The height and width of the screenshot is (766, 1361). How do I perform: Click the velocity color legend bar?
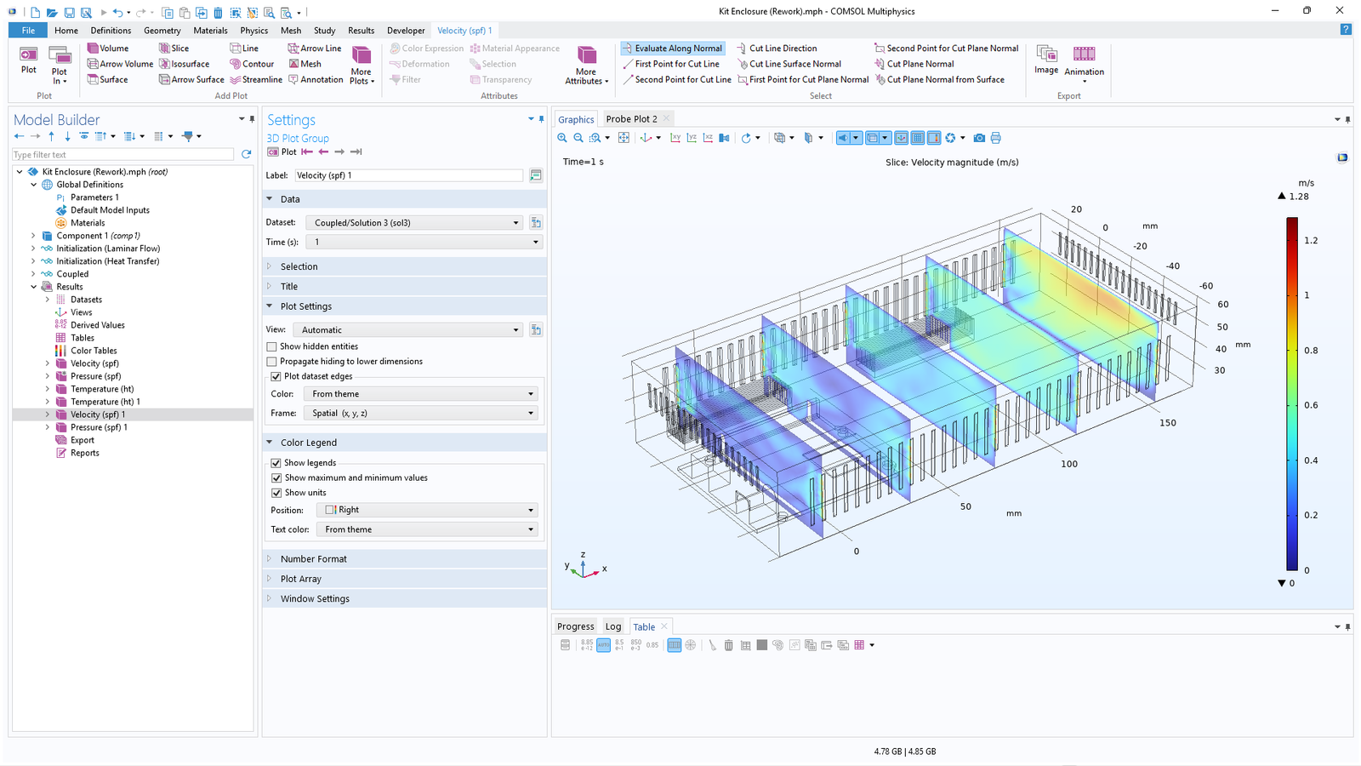(x=1291, y=393)
